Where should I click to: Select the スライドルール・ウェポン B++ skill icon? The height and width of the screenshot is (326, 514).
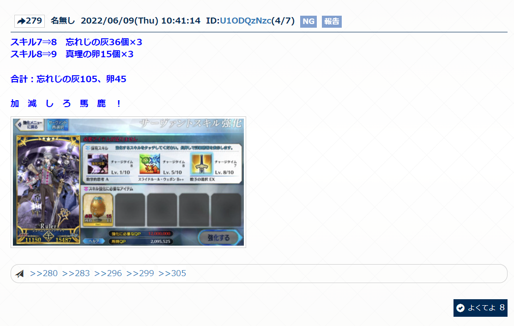coord(149,163)
